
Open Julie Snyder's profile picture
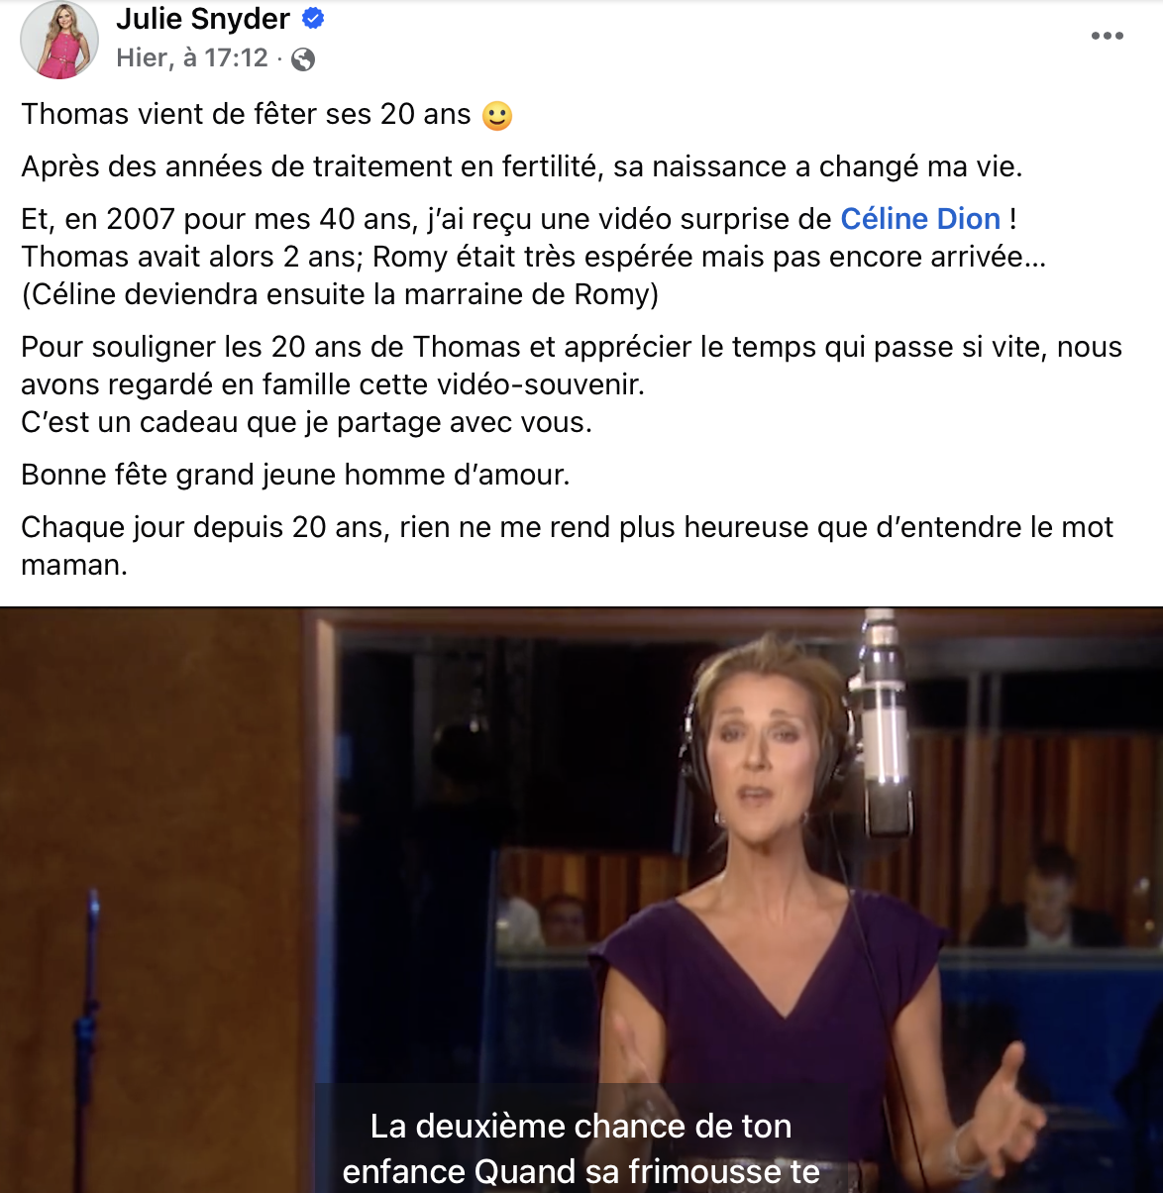(59, 40)
